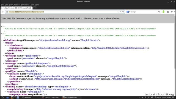
Task: Open the Help menu
Action: point(37,5)
